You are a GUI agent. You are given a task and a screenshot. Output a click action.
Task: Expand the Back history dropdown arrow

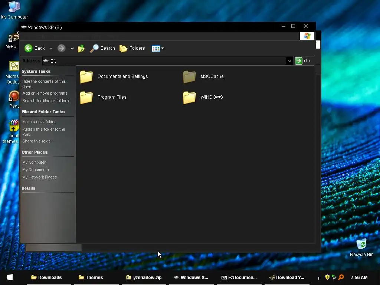coord(51,49)
